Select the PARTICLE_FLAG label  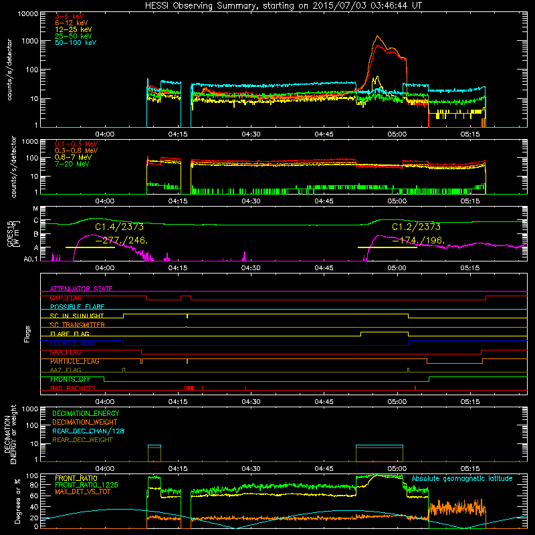tap(75, 361)
